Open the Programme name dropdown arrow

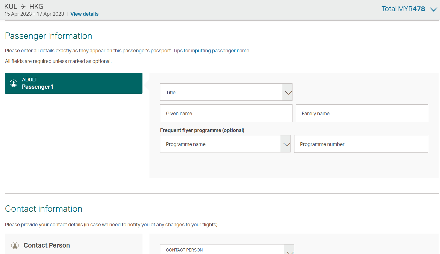(x=285, y=144)
